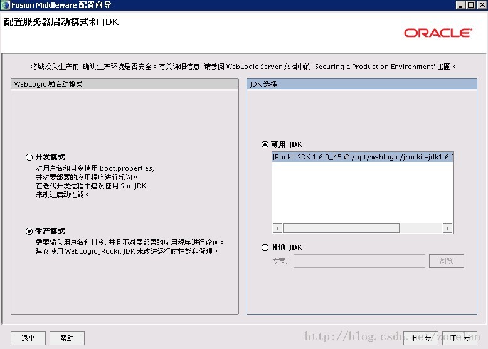The width and height of the screenshot is (488, 349).
Task: Click the JDK 选择 panel header
Action: (362, 84)
